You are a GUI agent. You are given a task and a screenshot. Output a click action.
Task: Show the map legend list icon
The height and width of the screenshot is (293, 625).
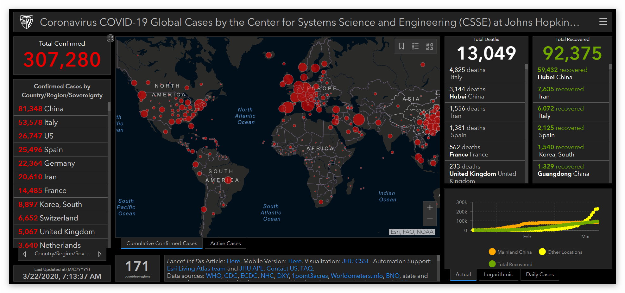[x=415, y=46]
